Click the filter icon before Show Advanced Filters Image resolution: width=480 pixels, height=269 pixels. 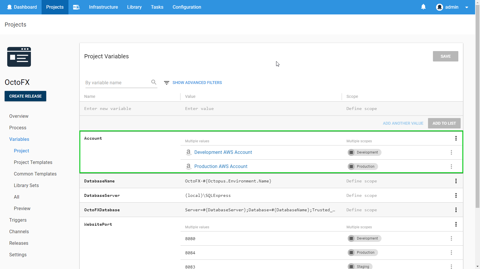(x=166, y=83)
